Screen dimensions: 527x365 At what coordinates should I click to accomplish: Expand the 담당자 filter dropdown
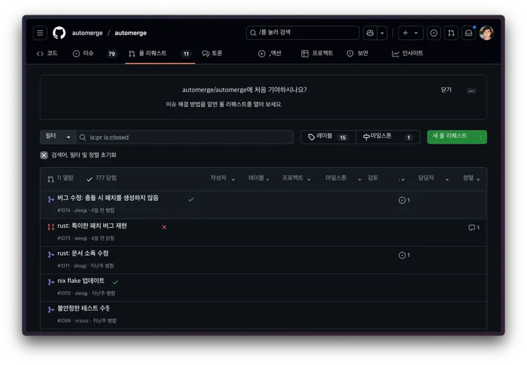point(433,178)
